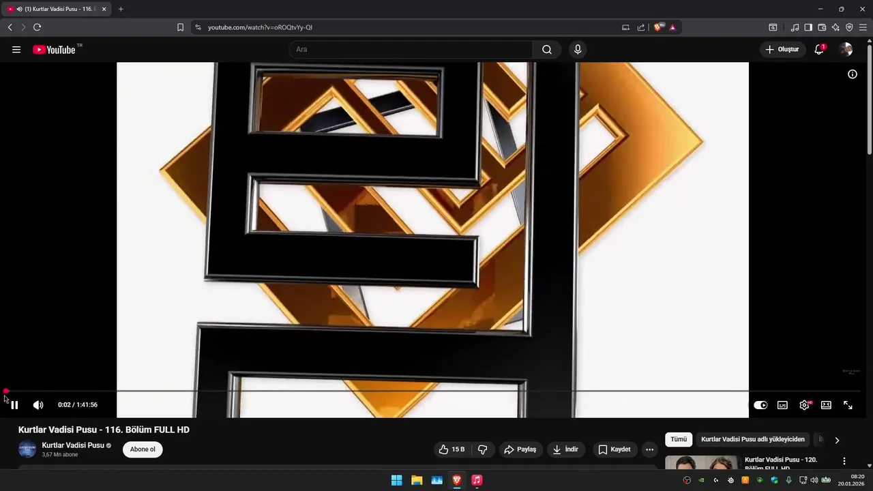Share this page from address bar
This screenshot has width=873, height=491.
pyautogui.click(x=641, y=27)
